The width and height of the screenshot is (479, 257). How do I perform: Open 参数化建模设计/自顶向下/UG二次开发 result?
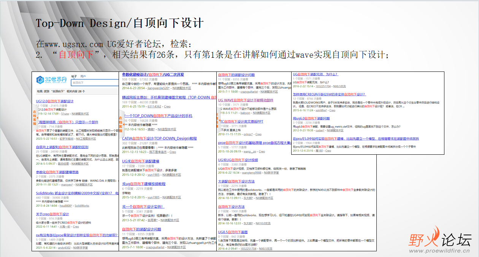point(153,75)
